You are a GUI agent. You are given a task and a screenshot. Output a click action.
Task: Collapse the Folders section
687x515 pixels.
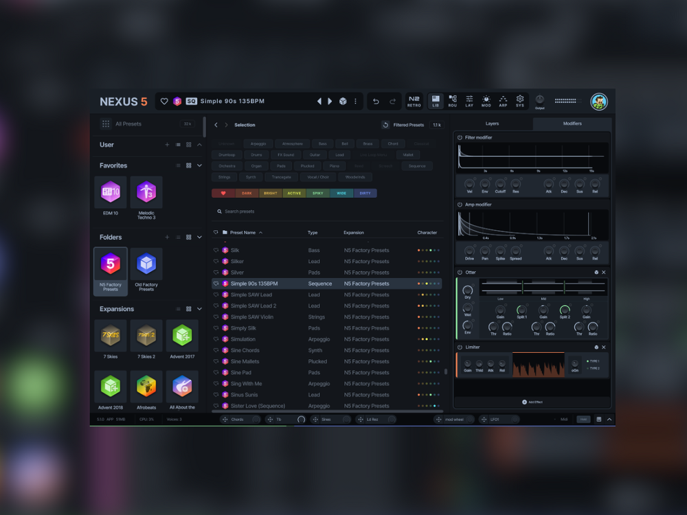199,237
